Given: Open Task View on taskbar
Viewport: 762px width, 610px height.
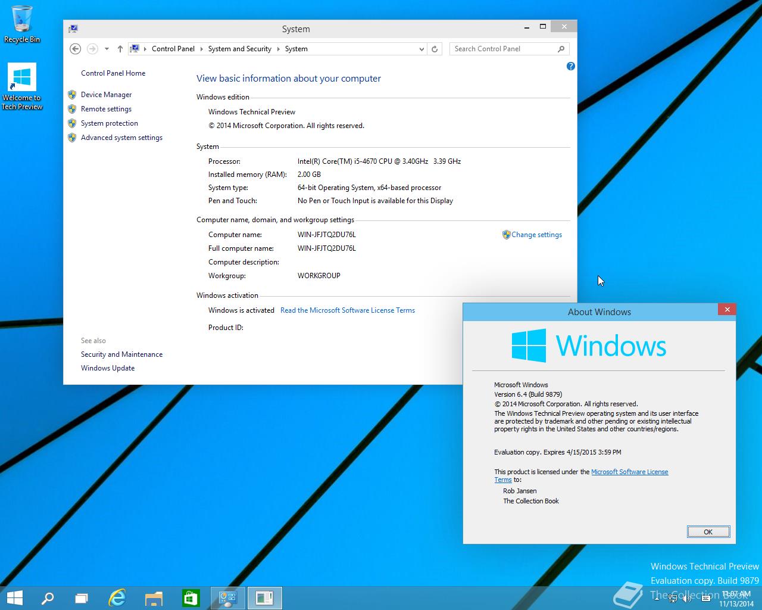Looking at the screenshot, I should [82, 598].
